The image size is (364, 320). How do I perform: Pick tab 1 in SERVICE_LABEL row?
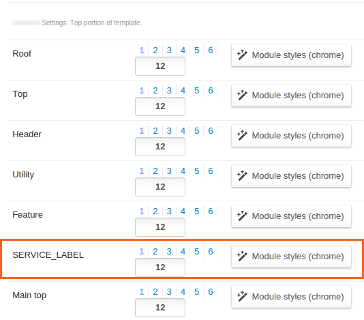(142, 251)
